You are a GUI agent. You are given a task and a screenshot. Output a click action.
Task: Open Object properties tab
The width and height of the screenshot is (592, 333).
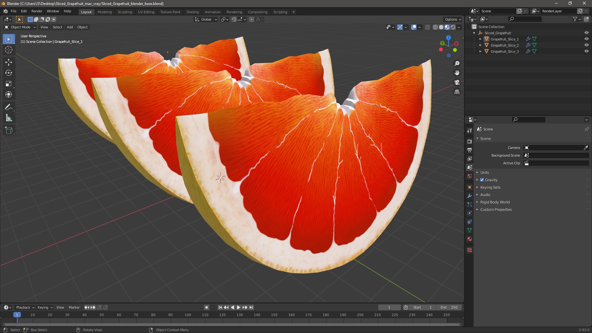tap(470, 187)
